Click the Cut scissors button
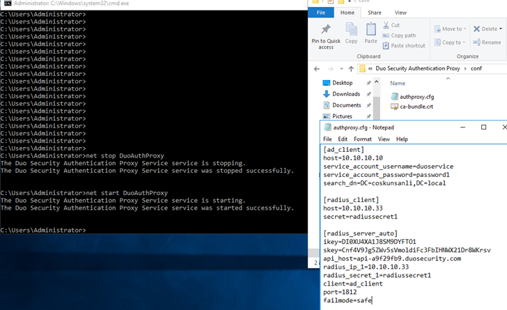Screen dimensions: 507x310 coord(391,25)
